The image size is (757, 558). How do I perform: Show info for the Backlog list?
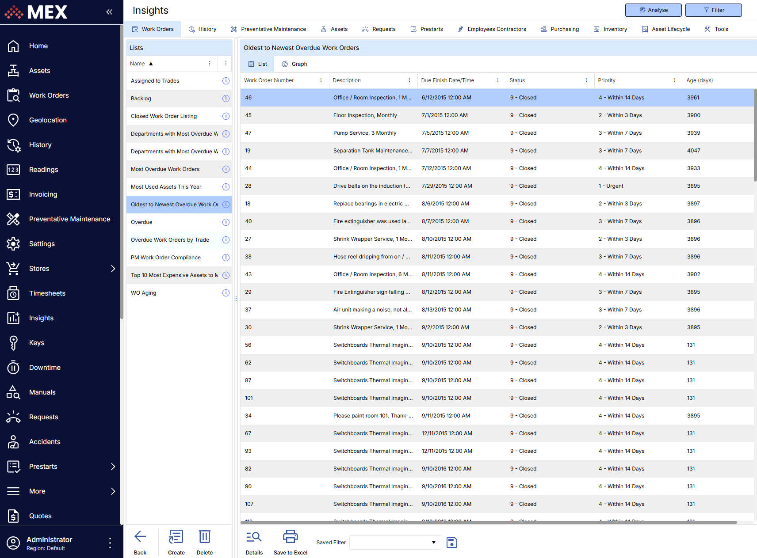coord(226,99)
